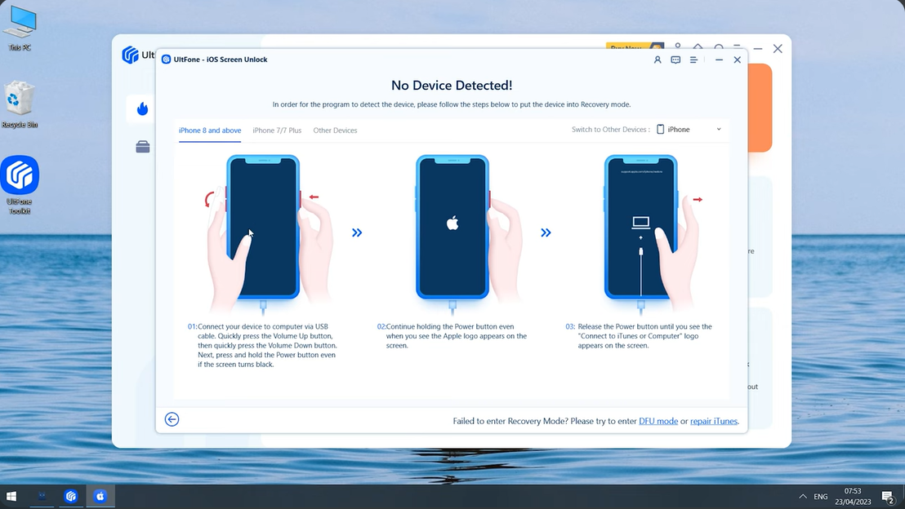
Task: Click UltFone Toolkit taskbar icon
Action: (71, 496)
